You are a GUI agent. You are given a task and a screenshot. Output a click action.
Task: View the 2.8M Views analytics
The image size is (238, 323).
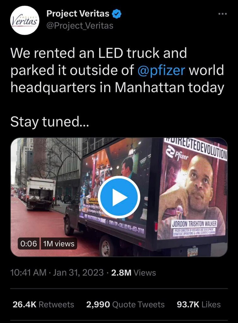coord(133,273)
